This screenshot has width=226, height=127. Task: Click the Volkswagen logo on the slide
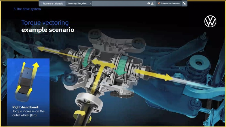pos(210,21)
